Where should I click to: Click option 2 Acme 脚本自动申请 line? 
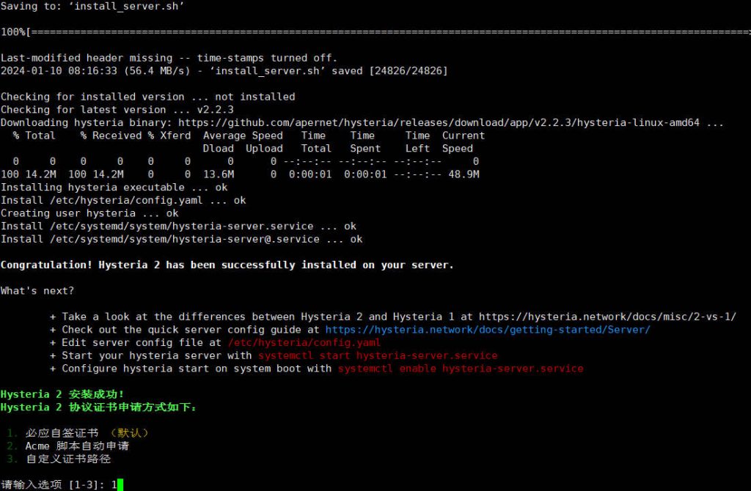pyautogui.click(x=68, y=446)
